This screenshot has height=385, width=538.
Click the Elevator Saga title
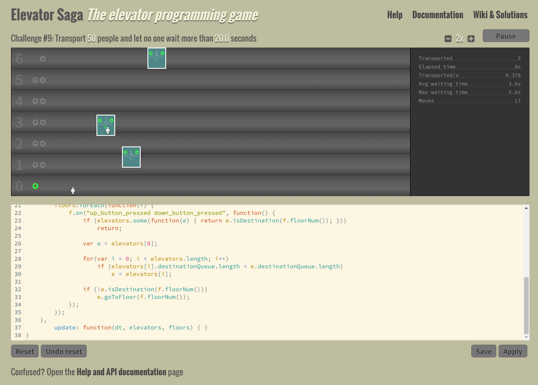pyautogui.click(x=47, y=15)
